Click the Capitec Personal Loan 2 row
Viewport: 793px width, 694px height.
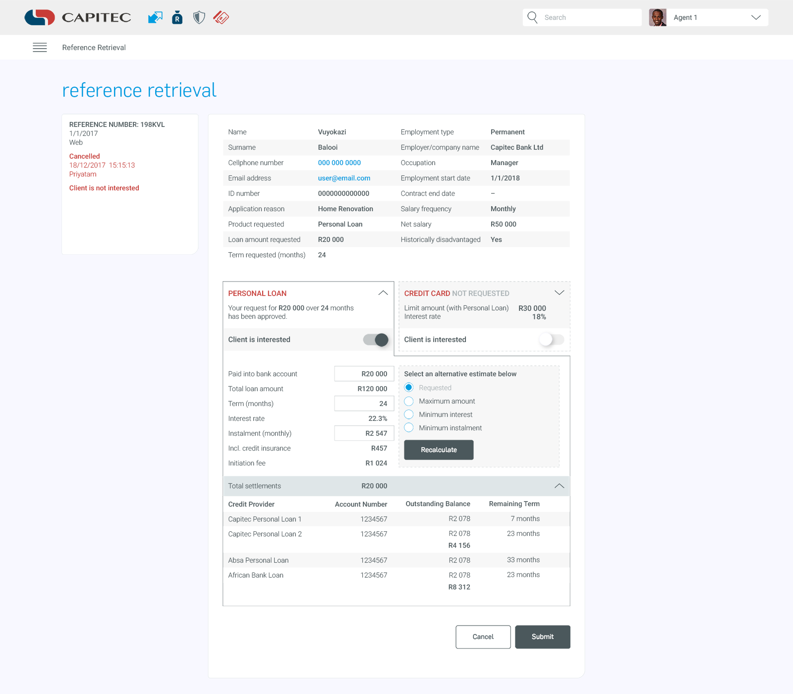point(396,534)
